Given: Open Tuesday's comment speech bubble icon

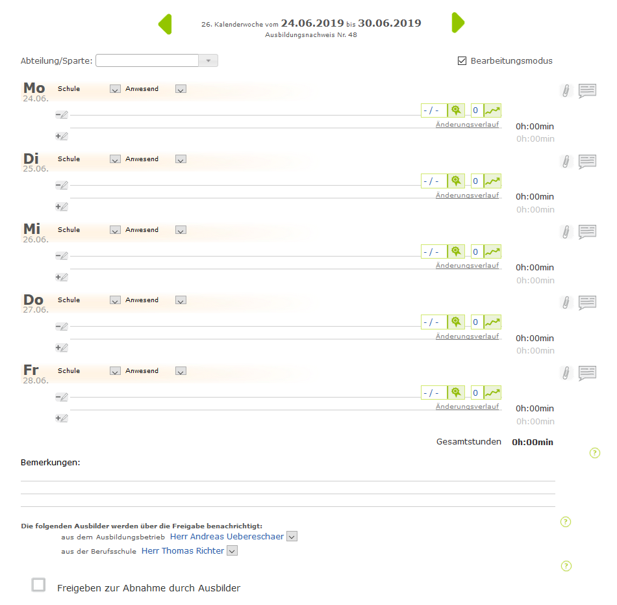Looking at the screenshot, I should 587,161.
